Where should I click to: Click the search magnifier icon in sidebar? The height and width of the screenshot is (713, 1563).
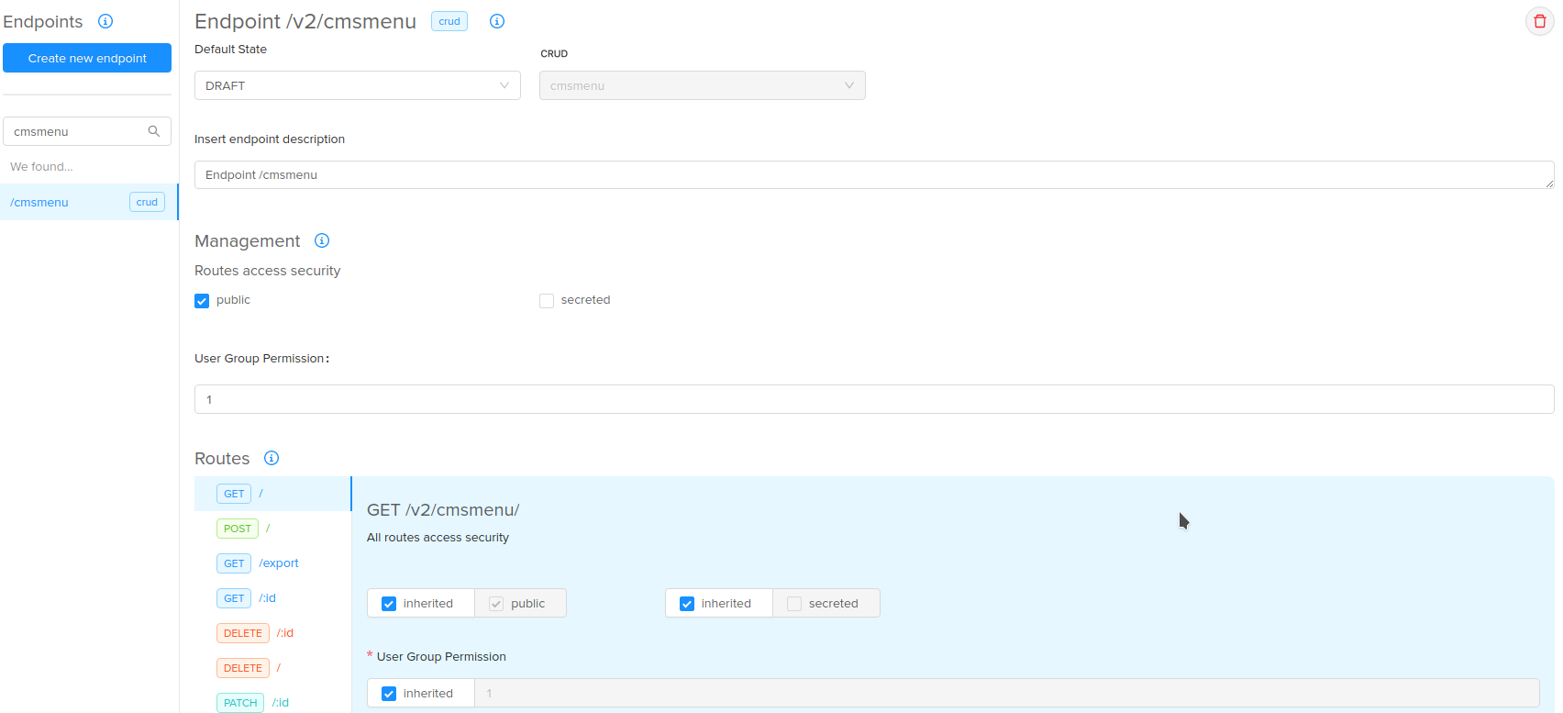154,131
